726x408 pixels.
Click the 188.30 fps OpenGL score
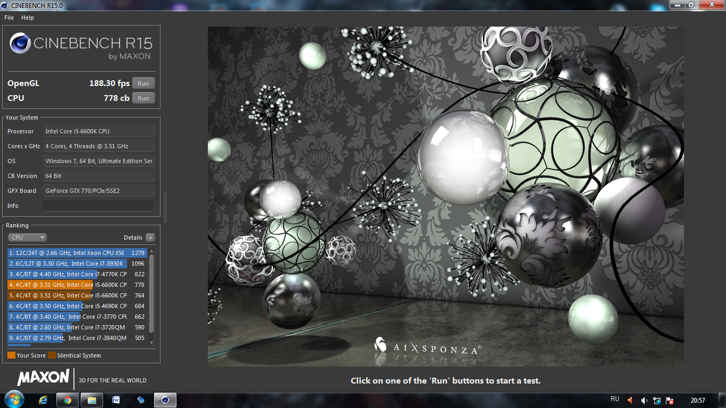point(109,83)
